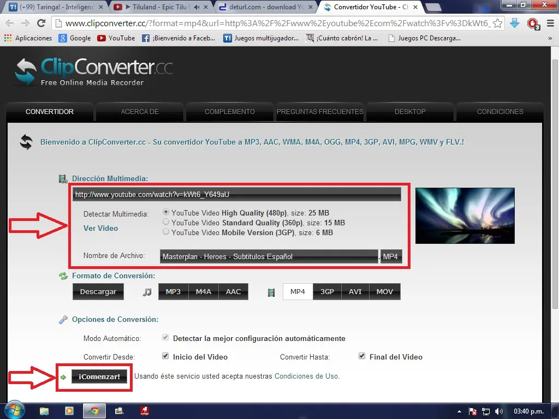559x419 pixels.
Task: Click the Windows Start orb
Action: 15,410
